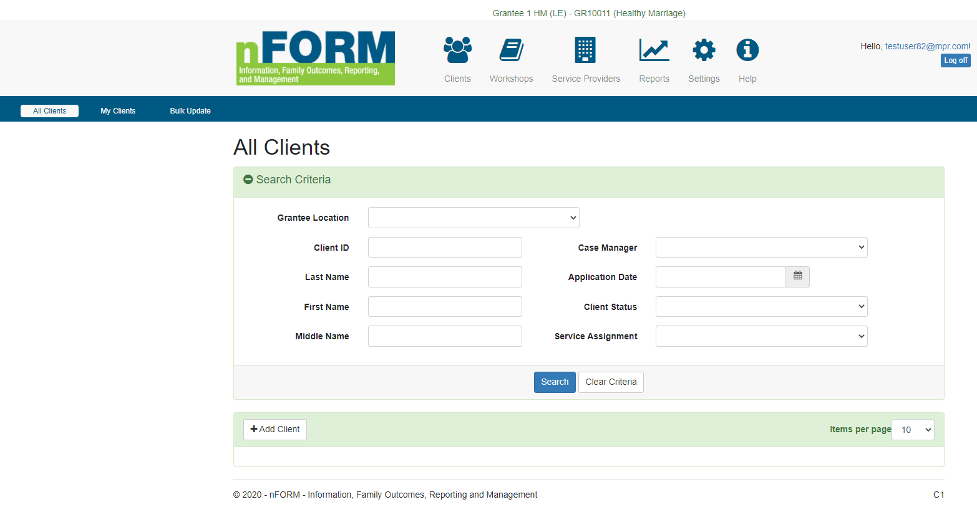This screenshot has height=512, width=977.
Task: Open the Workshops book icon
Action: point(511,51)
